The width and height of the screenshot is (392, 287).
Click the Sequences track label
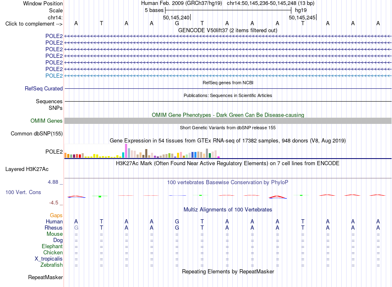coord(49,101)
